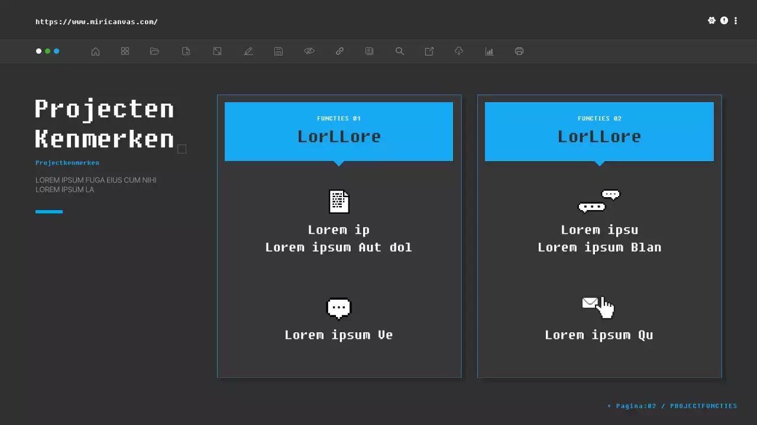The image size is (757, 425).
Task: Open the magnifying glass search icon
Action: pos(400,51)
